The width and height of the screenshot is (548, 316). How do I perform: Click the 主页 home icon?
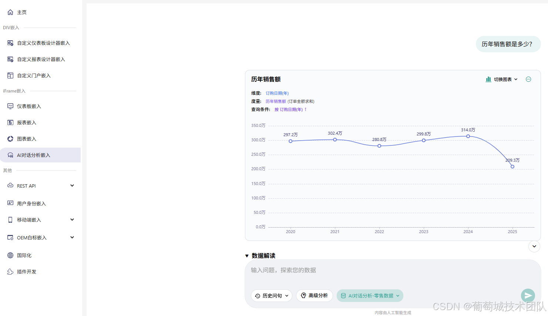10,12
